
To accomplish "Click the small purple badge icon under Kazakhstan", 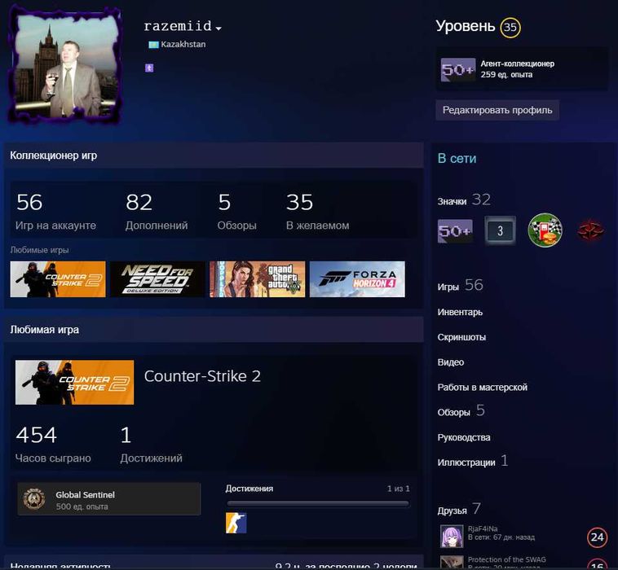I will 149,68.
